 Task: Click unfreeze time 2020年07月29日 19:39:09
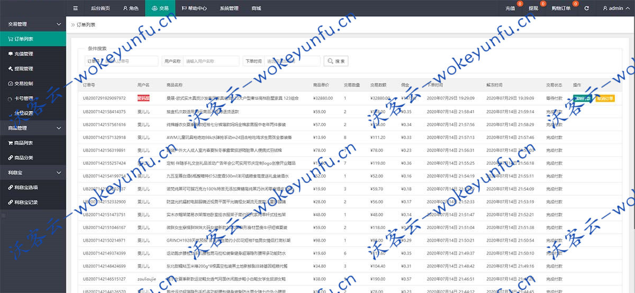pyautogui.click(x=510, y=98)
